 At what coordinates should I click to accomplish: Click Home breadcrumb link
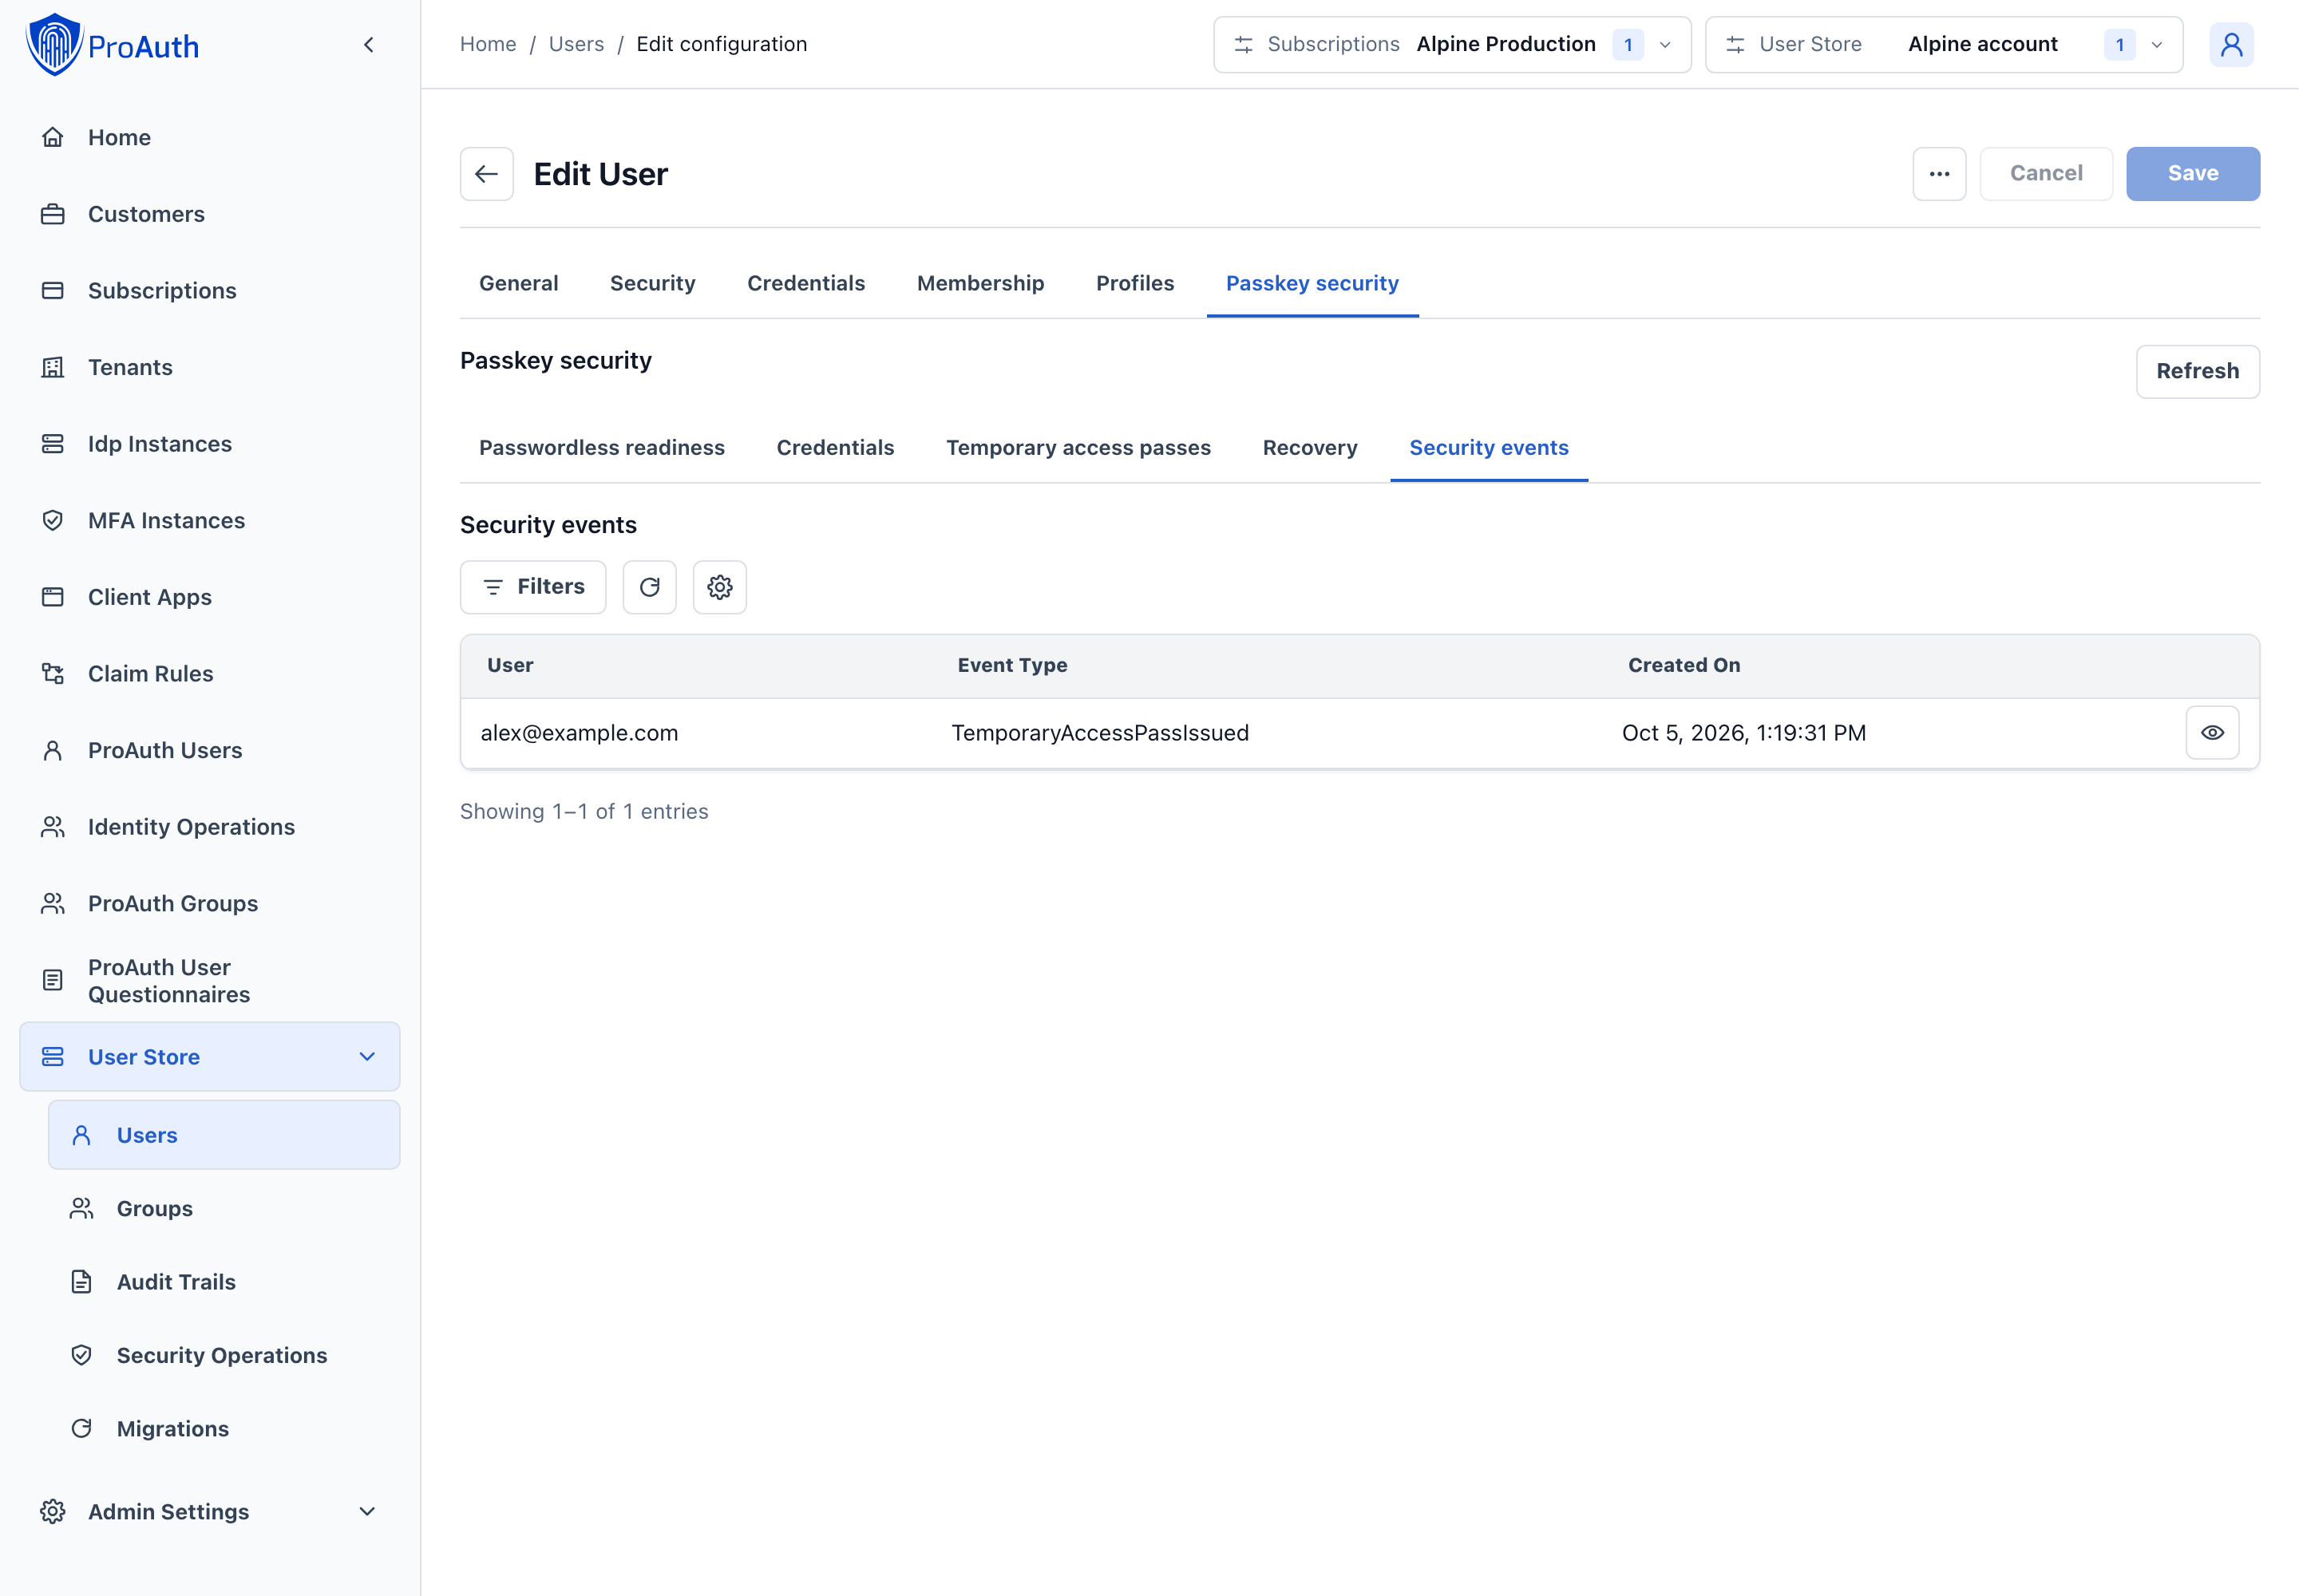489,45
